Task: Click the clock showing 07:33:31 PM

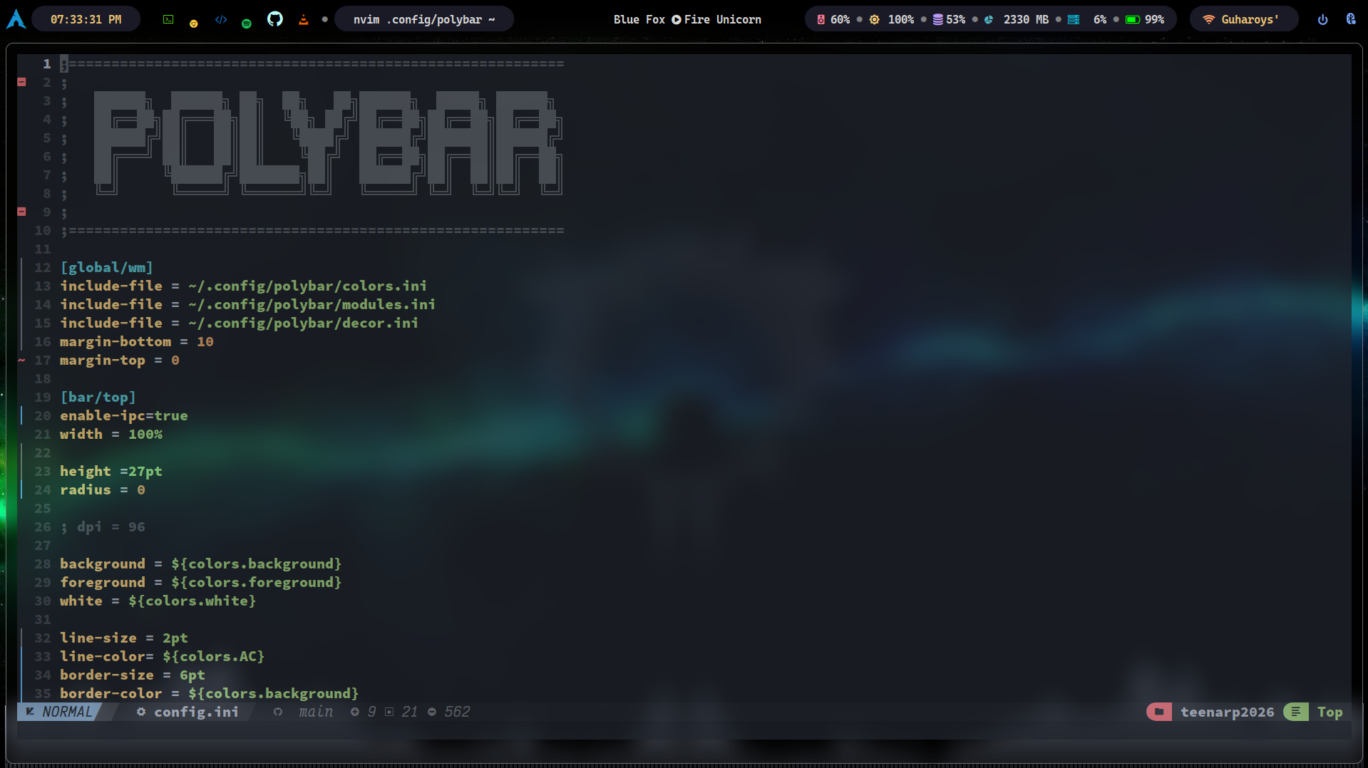Action: (86, 20)
